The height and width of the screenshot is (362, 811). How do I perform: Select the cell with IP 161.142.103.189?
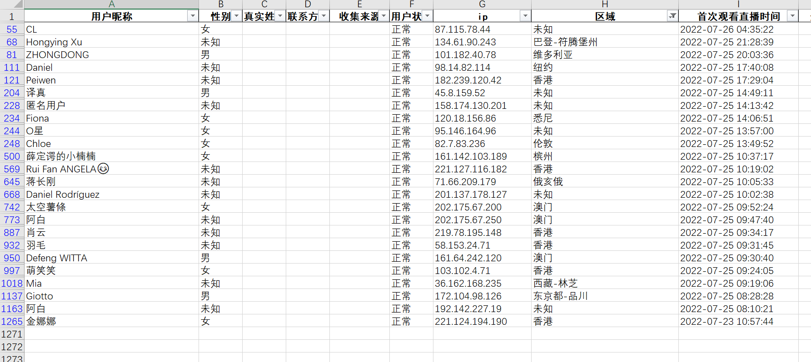[482, 157]
